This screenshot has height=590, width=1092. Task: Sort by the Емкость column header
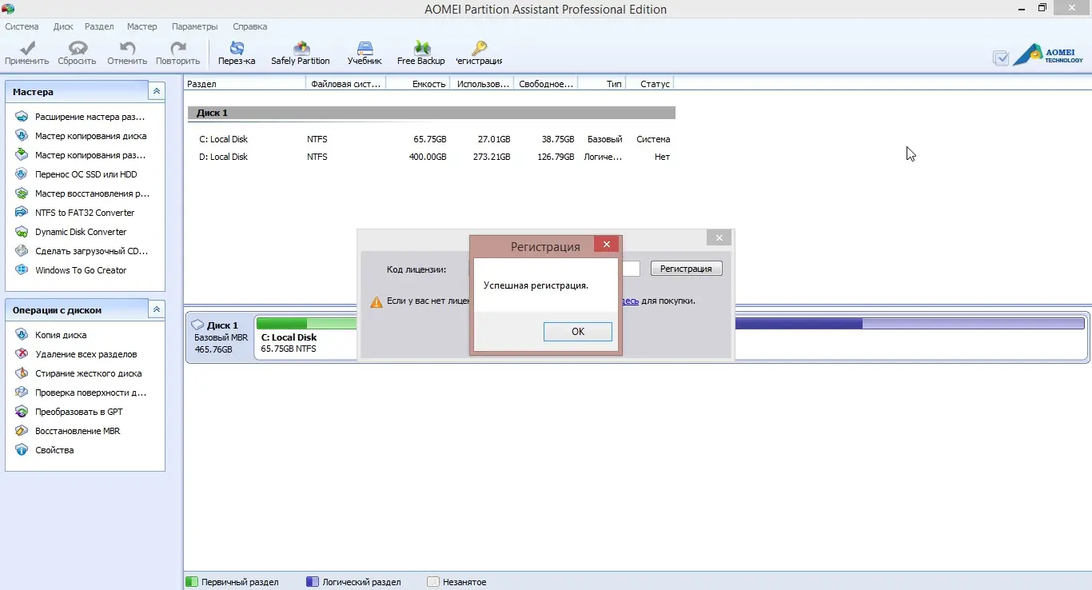click(x=417, y=84)
